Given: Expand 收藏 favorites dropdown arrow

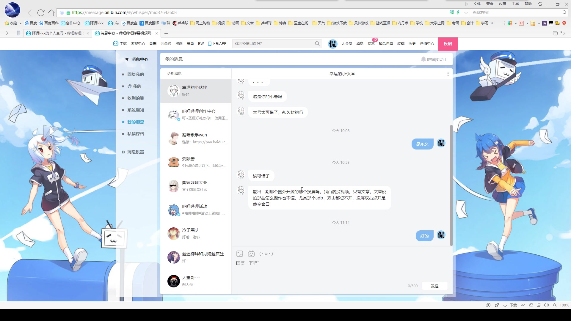Looking at the screenshot, I should (21, 23).
